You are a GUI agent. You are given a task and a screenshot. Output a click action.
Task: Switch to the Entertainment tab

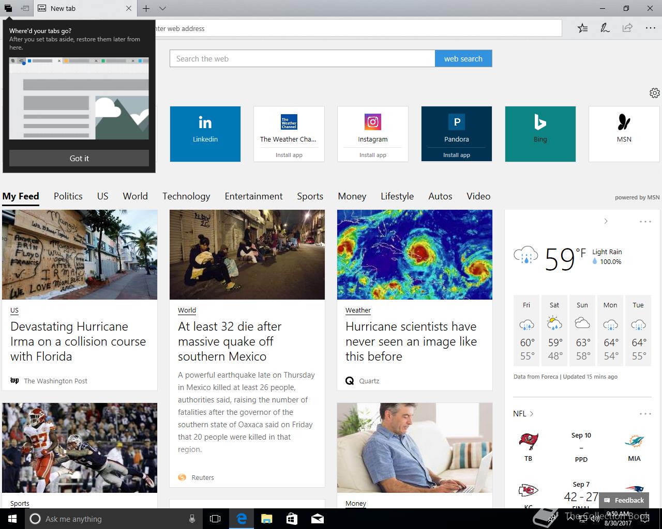click(x=254, y=196)
